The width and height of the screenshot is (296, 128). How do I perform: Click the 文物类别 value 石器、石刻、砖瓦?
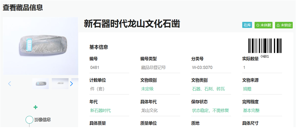click(x=209, y=89)
